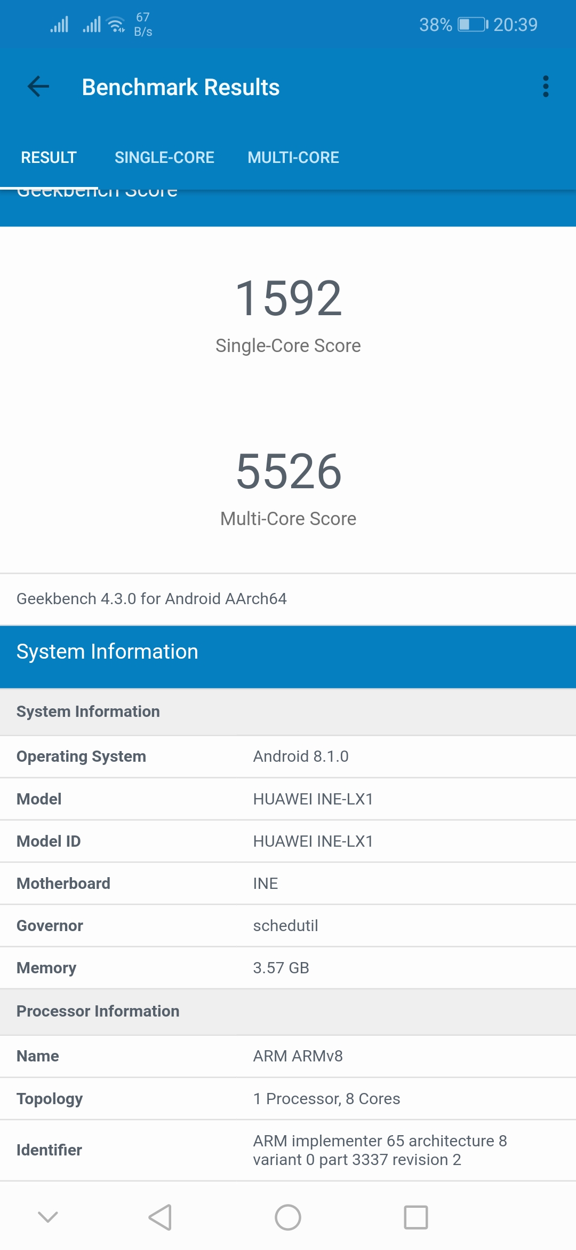Tap the Android home circle button

coord(288,1217)
